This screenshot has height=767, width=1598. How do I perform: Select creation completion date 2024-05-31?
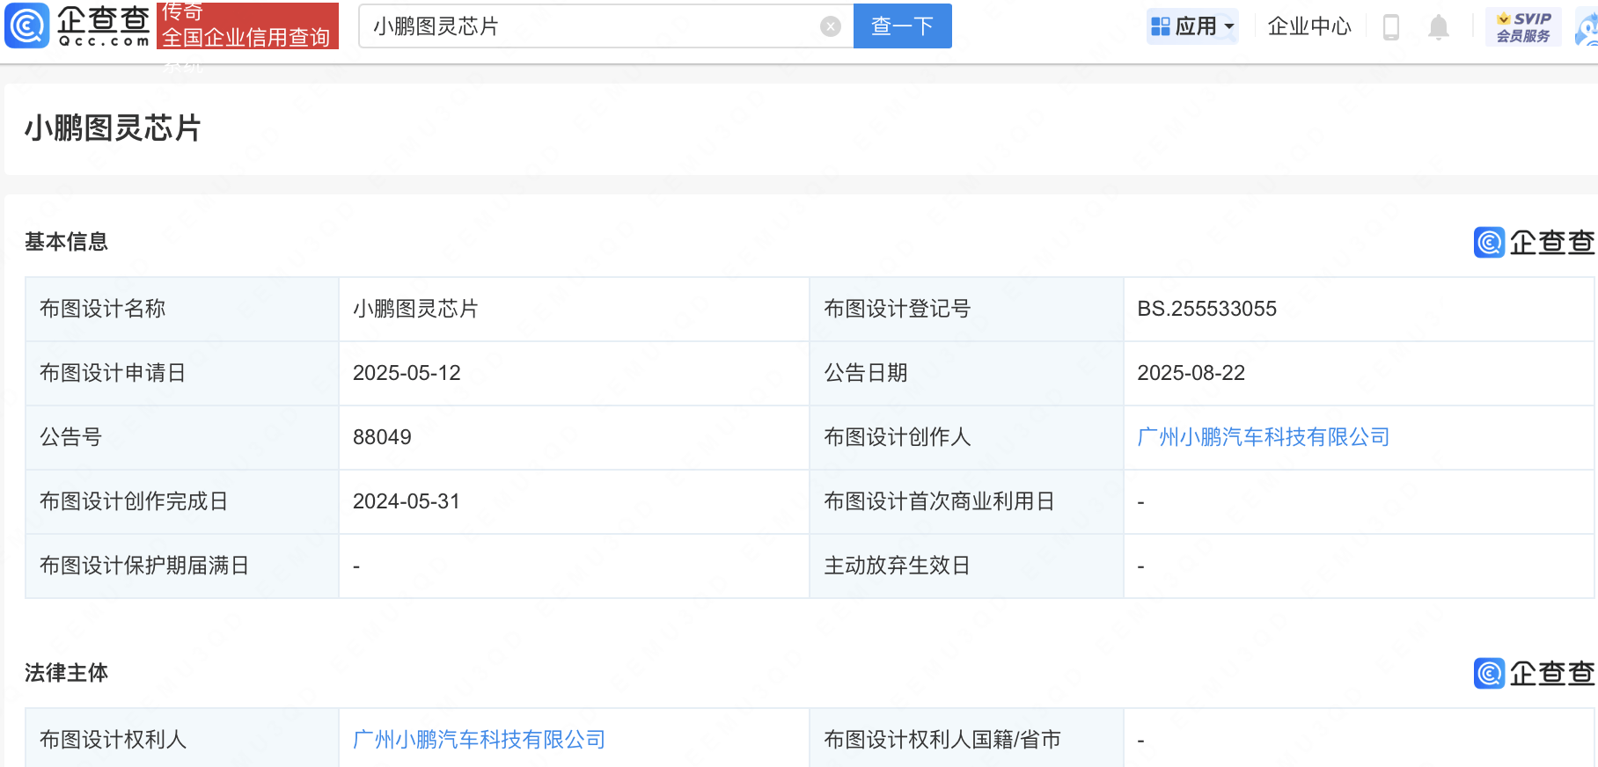(407, 501)
